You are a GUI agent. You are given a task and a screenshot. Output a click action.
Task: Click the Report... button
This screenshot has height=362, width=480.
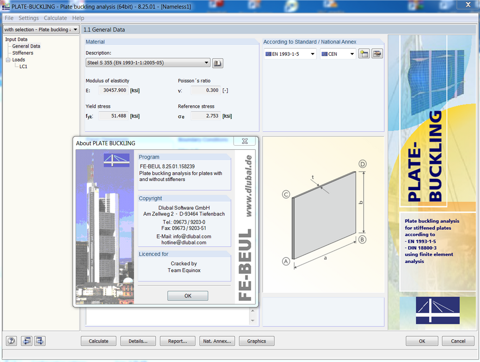(x=178, y=341)
